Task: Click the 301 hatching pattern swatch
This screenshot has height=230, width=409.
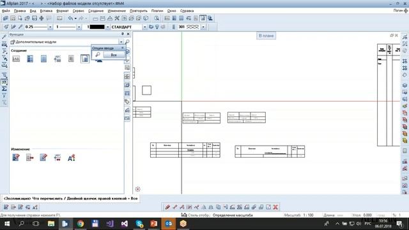Action: tap(192, 27)
